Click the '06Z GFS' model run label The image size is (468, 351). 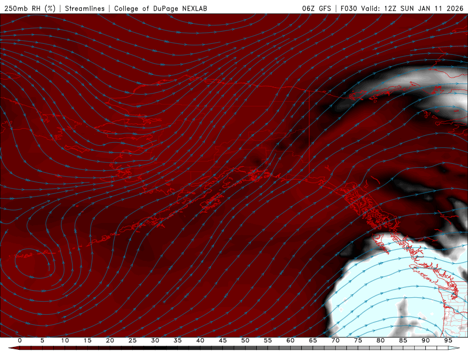pos(316,8)
